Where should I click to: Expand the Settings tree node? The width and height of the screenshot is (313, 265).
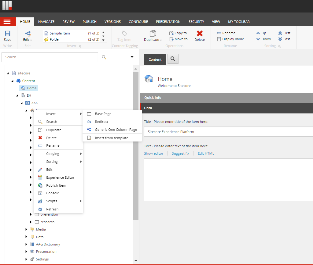[x=26, y=259]
